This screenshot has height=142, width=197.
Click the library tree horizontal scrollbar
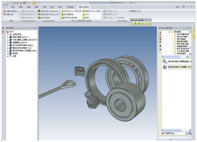175,56
